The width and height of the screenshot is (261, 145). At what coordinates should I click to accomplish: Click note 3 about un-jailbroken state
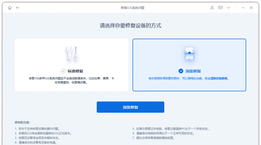pyautogui.click(x=37, y=138)
